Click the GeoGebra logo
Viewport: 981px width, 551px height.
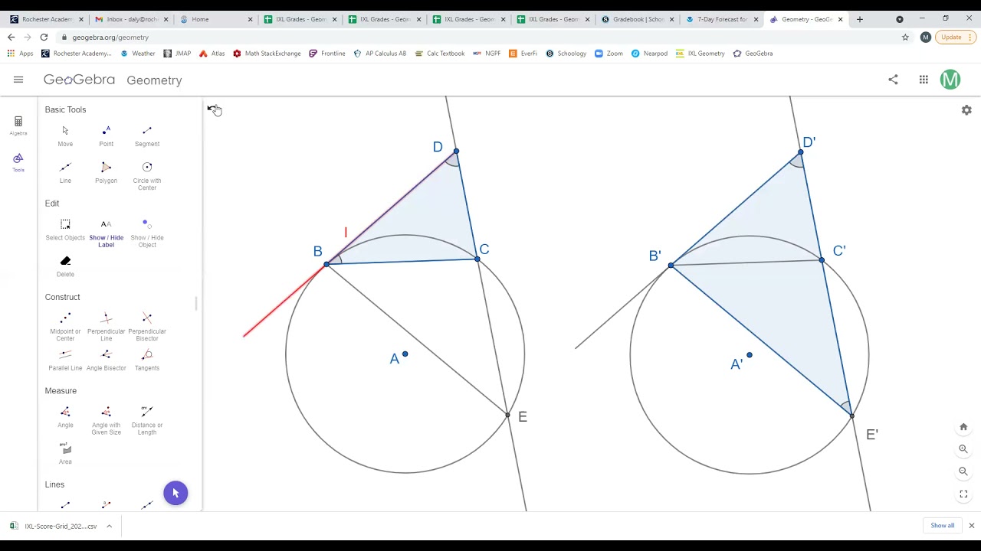point(79,80)
